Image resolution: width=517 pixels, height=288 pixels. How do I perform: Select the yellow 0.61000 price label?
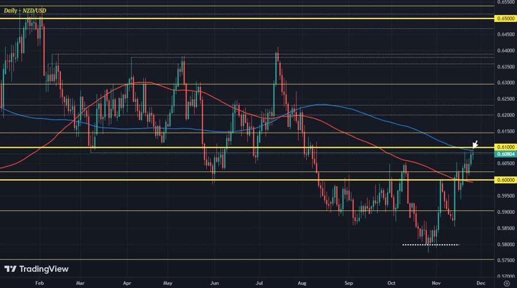[506, 147]
